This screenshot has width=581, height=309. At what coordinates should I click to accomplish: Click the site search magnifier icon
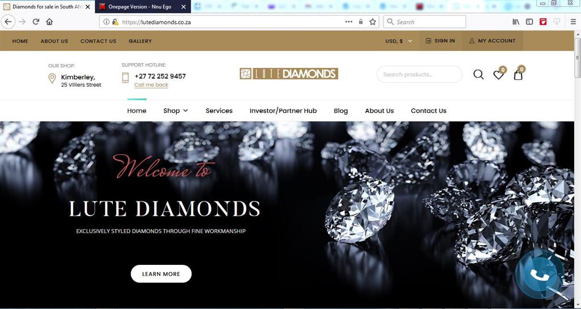478,75
